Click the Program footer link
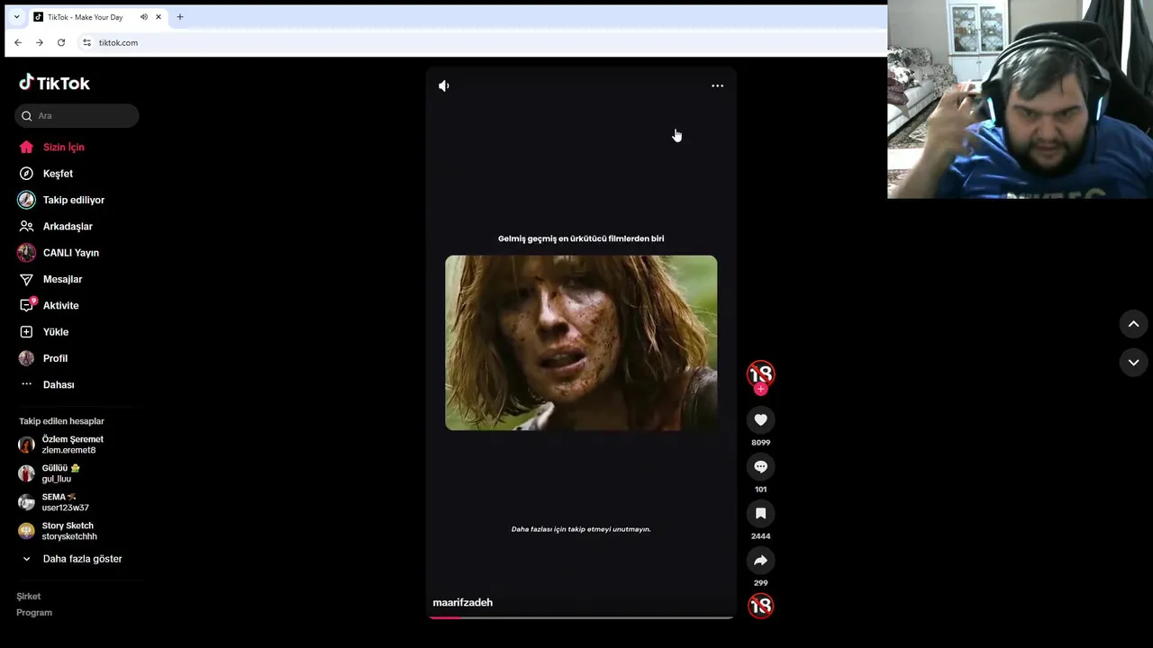1153x648 pixels. [34, 612]
